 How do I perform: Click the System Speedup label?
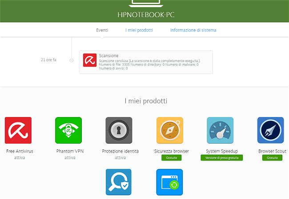point(222,152)
